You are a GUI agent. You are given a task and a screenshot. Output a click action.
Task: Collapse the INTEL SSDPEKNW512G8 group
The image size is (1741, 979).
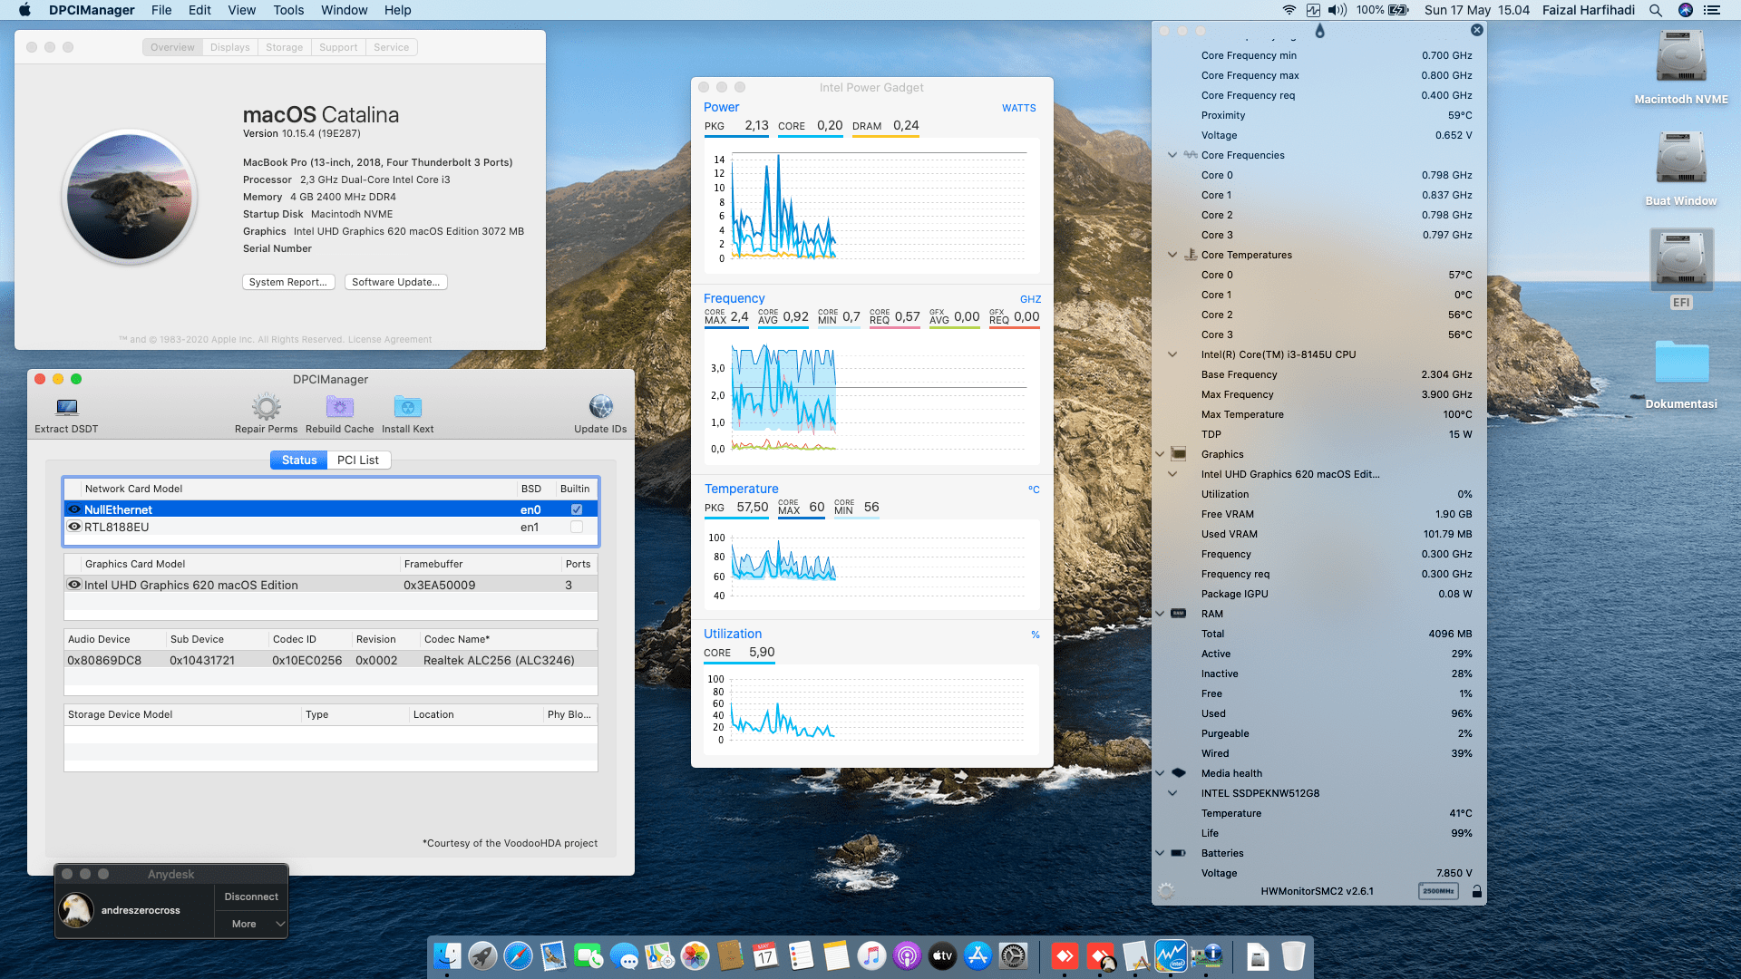1172,793
